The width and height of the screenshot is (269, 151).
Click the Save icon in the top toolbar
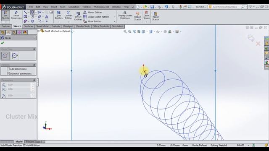pyautogui.click(x=152, y=7)
